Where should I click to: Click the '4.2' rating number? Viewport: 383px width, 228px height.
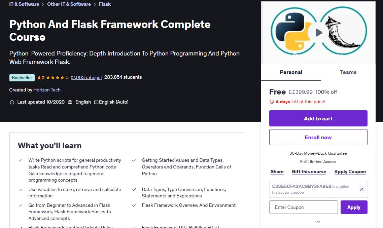point(41,78)
